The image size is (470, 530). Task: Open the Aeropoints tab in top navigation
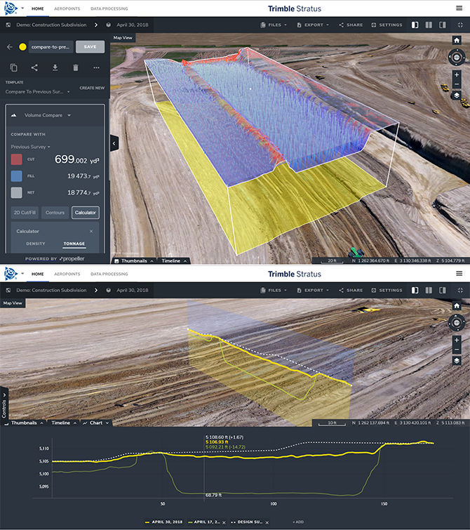pyautogui.click(x=67, y=9)
